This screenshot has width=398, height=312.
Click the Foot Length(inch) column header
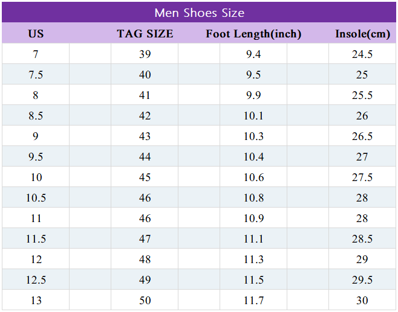253,34
